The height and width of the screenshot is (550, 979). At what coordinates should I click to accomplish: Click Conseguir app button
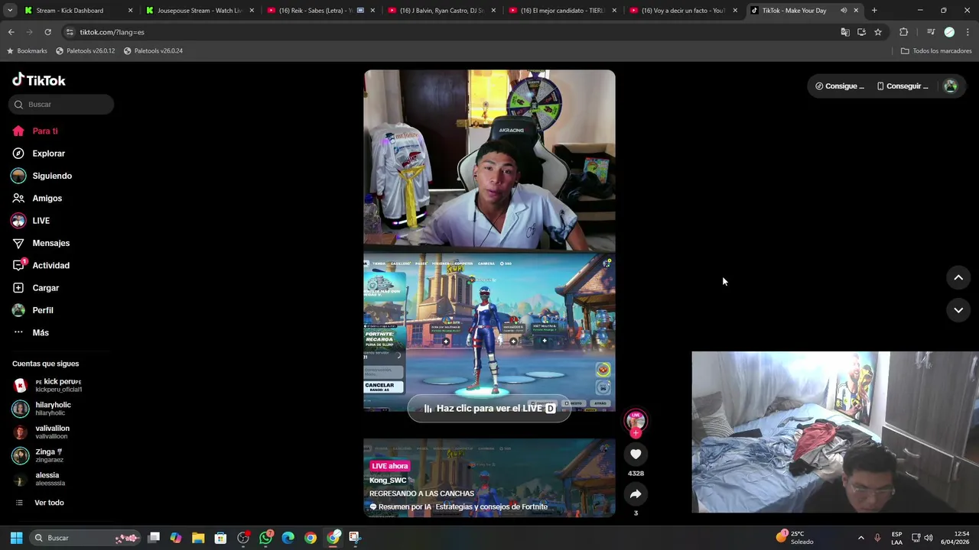pos(903,86)
